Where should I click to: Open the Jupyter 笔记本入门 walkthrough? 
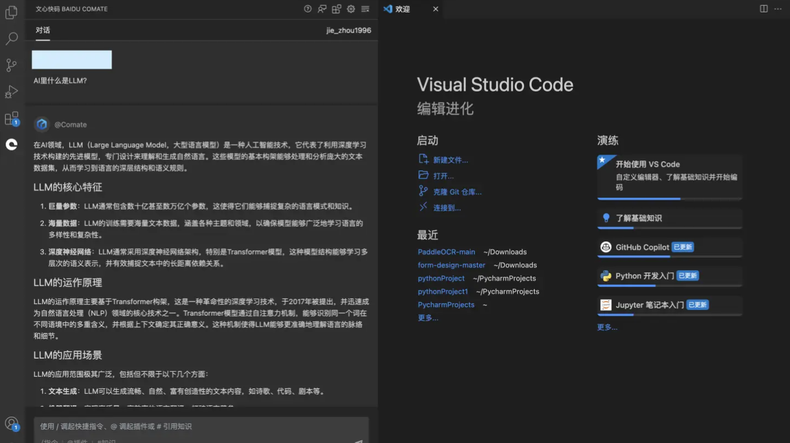(x=670, y=305)
